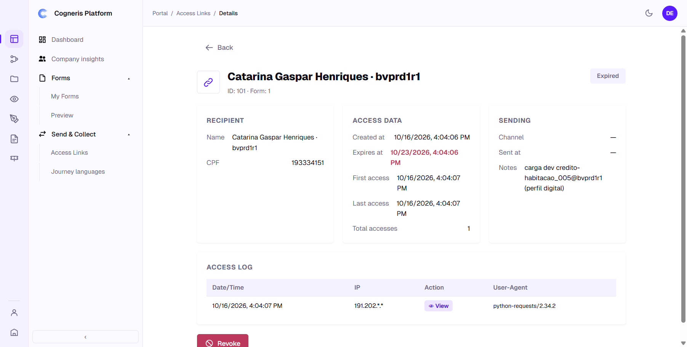Click the Date/Time column header

tap(228, 288)
